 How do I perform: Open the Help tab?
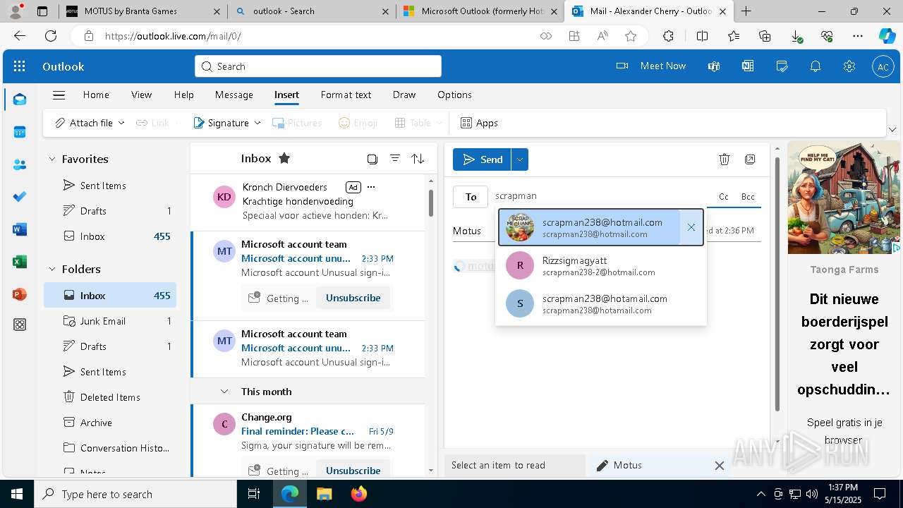click(183, 95)
